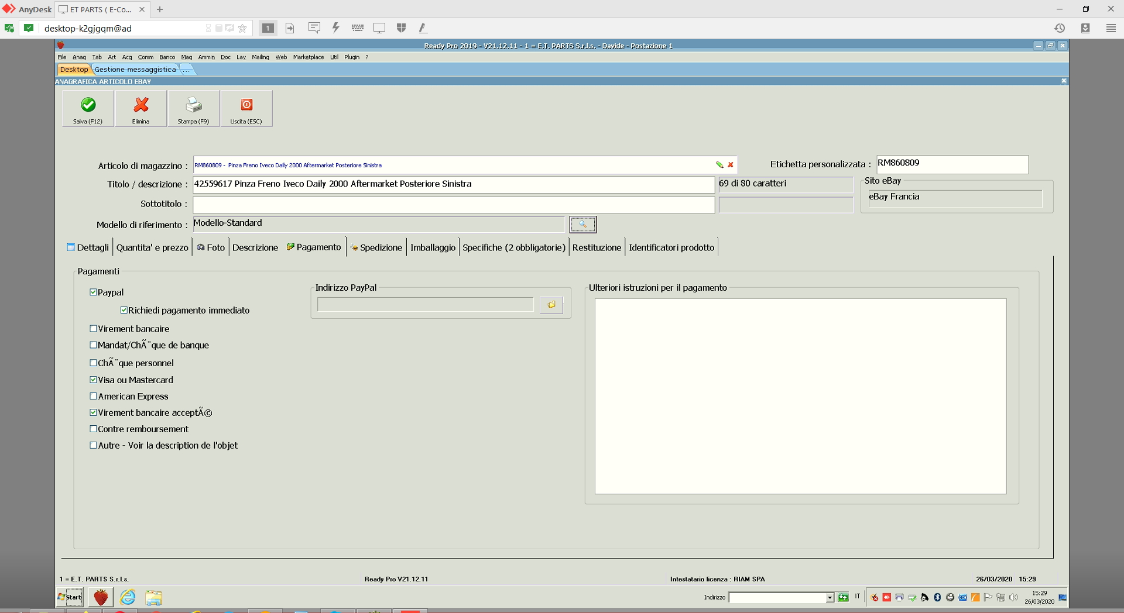Open the Plugin menu
Viewport: 1124px width, 613px height.
point(352,57)
